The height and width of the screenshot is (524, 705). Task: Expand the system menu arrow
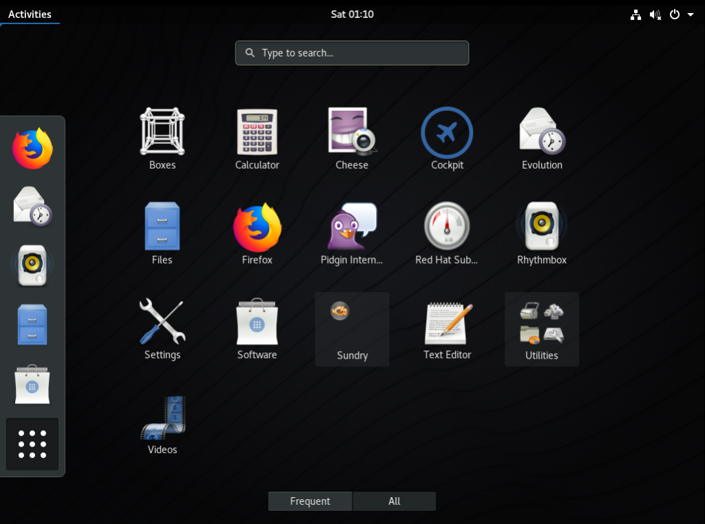click(690, 15)
